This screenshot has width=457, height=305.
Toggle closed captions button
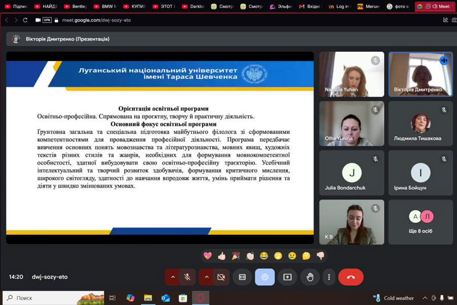pyautogui.click(x=242, y=277)
